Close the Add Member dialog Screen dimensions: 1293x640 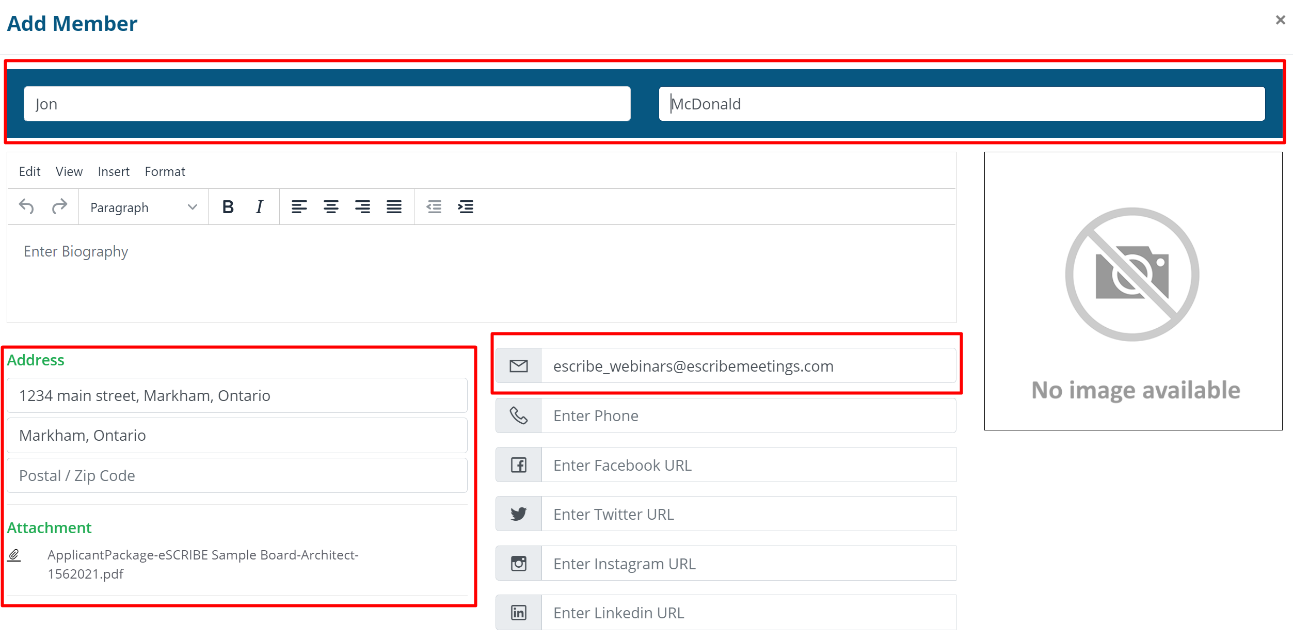(1280, 20)
